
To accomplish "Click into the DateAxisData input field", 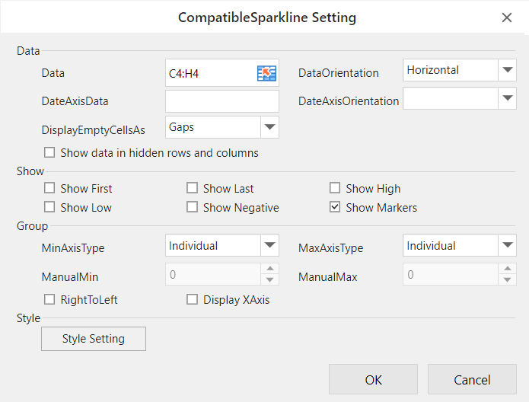I will point(221,101).
